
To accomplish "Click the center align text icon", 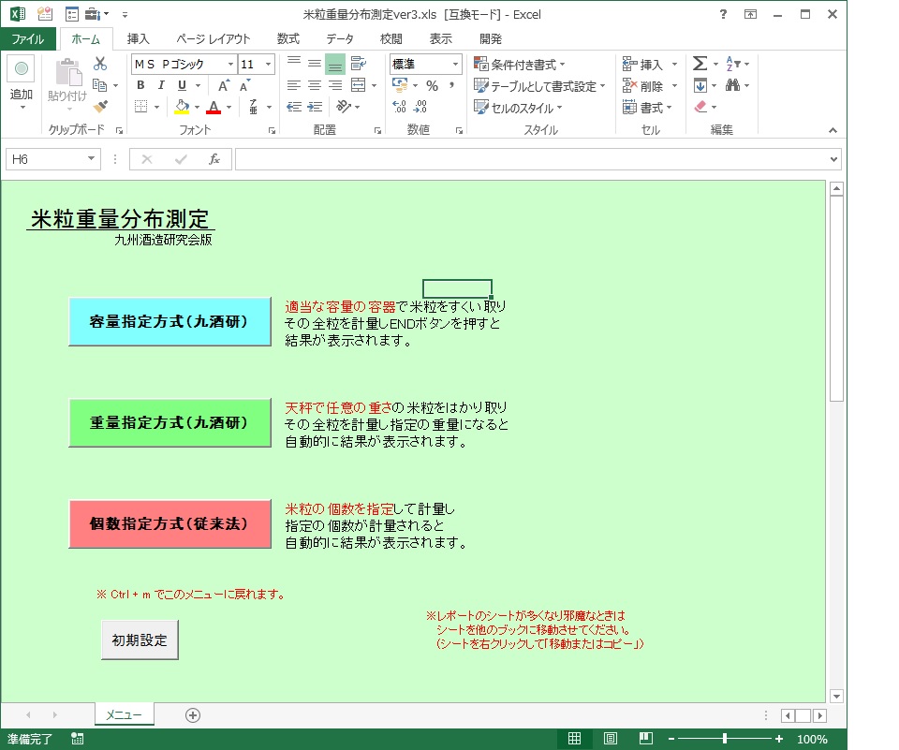I will [x=314, y=86].
